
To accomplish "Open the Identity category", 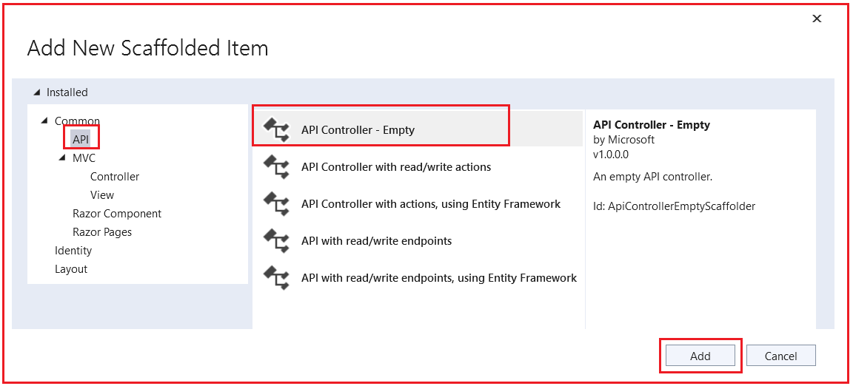I will pos(73,251).
